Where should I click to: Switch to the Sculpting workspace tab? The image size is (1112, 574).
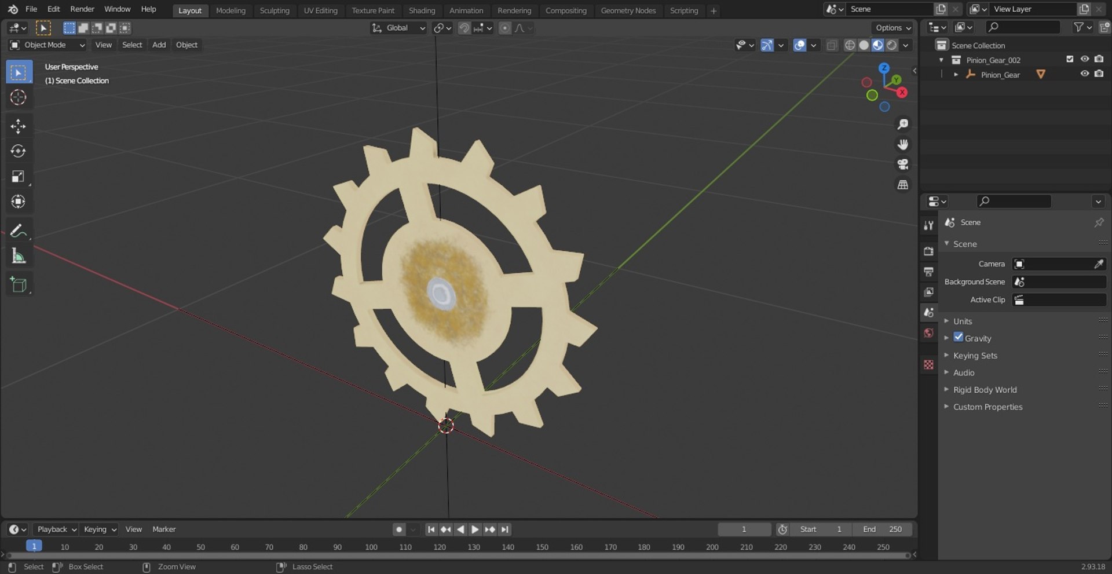point(274,10)
